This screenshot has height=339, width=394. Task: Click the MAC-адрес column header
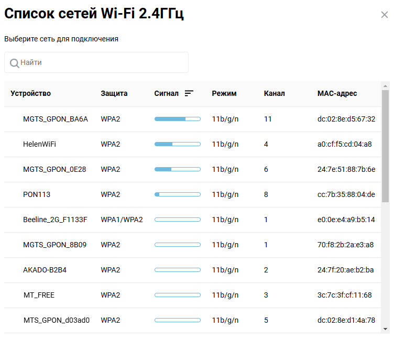337,93
